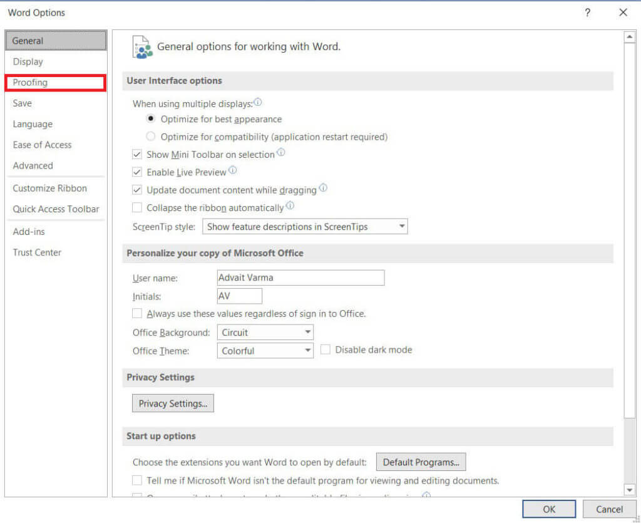Open the Trust Center category

(x=56, y=252)
